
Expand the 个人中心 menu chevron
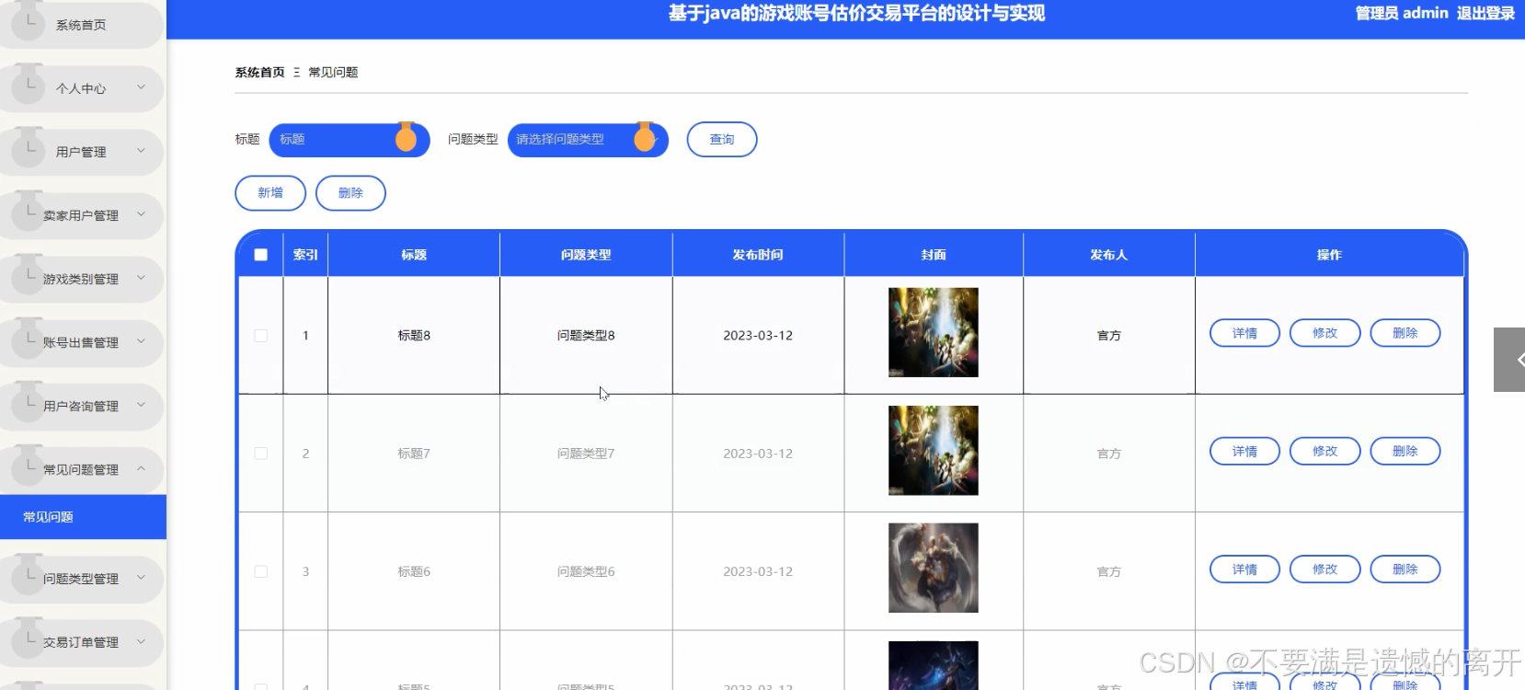(141, 87)
